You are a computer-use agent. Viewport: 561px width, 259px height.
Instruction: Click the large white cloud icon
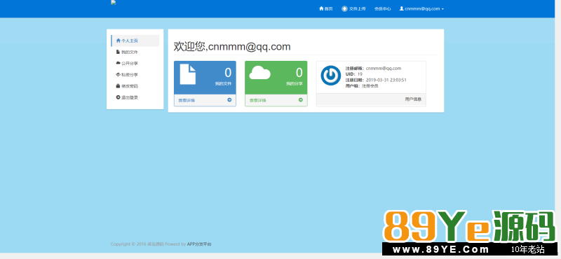click(259, 73)
